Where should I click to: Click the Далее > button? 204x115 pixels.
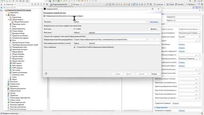point(129,74)
